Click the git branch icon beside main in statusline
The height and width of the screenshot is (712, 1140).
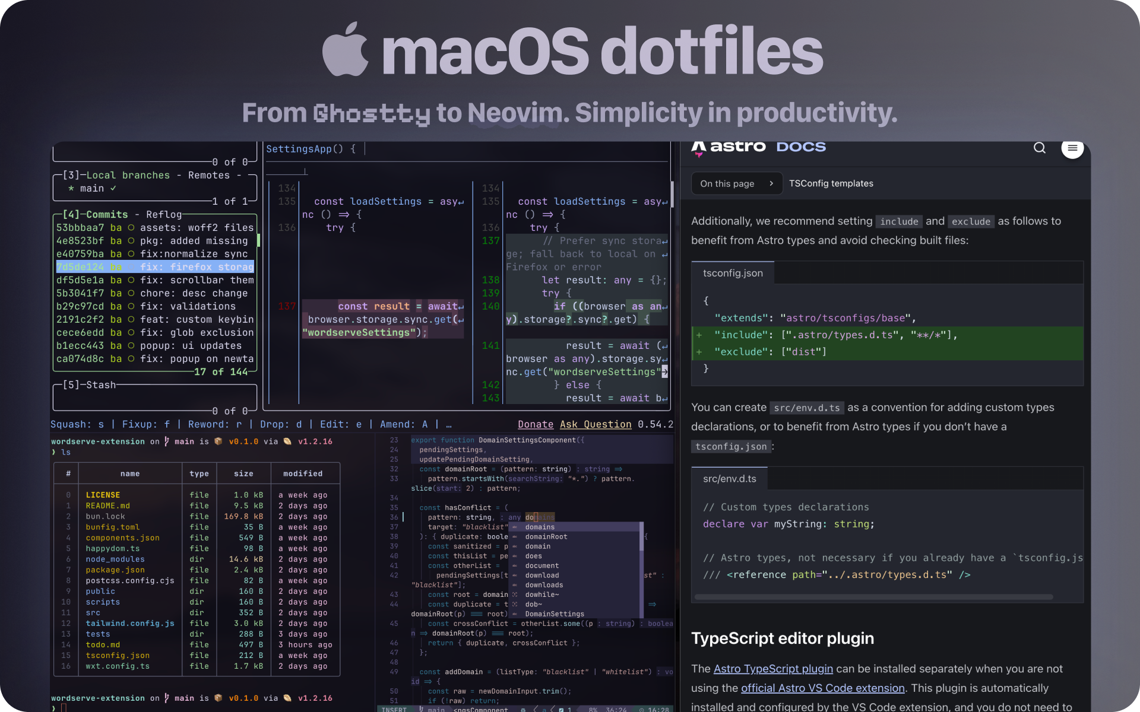coord(421,710)
